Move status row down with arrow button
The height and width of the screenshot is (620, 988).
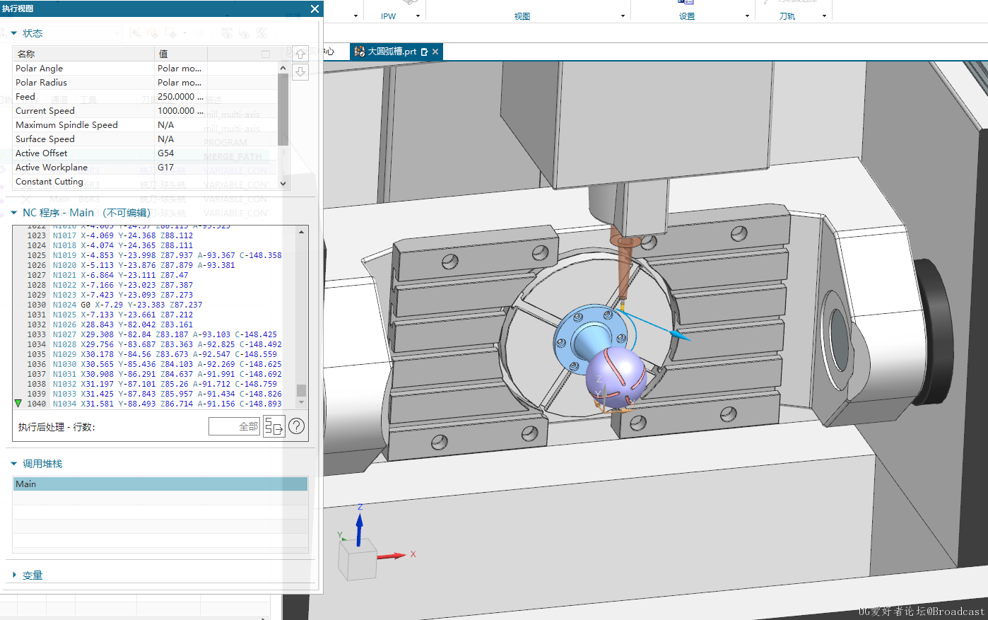[300, 71]
